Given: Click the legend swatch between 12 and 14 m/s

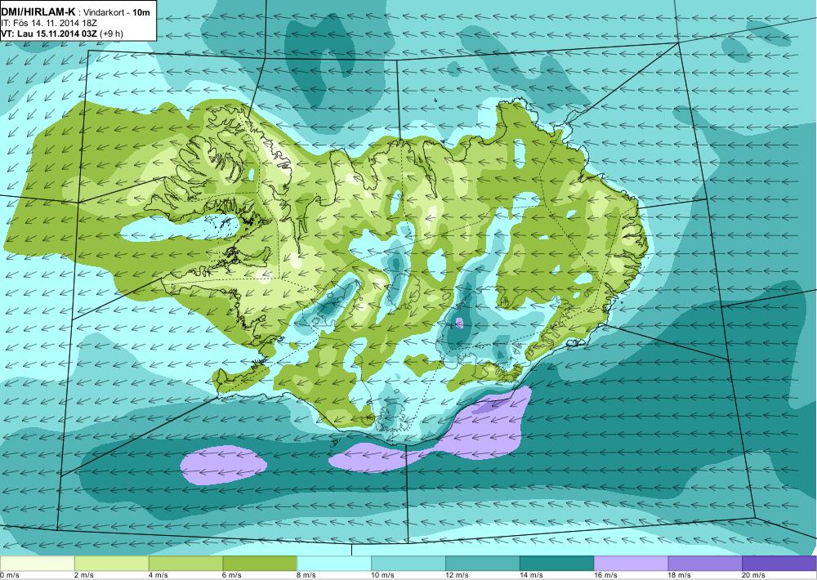Looking at the screenshot, I should pyautogui.click(x=483, y=564).
